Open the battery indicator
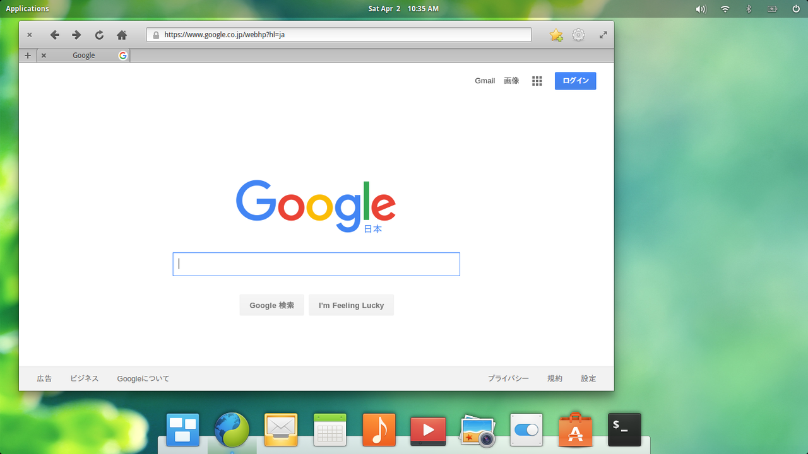The height and width of the screenshot is (454, 808). point(772,9)
